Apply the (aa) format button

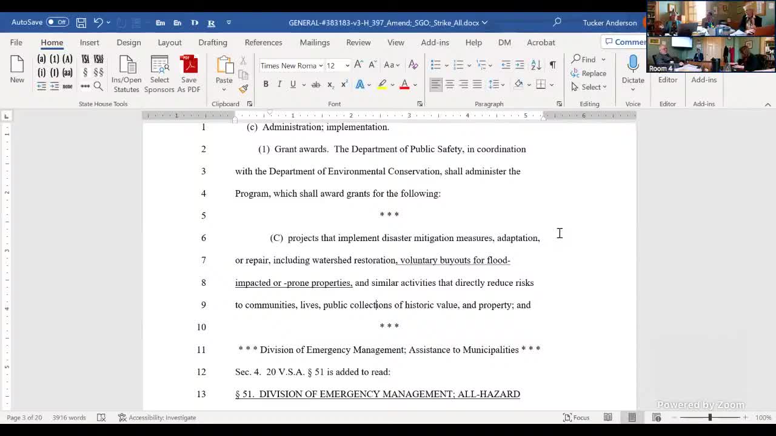[x=67, y=73]
